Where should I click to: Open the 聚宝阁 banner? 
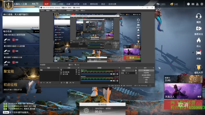coord(21,74)
